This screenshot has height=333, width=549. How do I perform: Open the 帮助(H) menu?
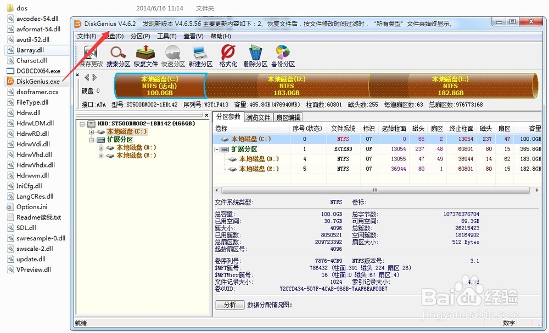tap(221, 36)
